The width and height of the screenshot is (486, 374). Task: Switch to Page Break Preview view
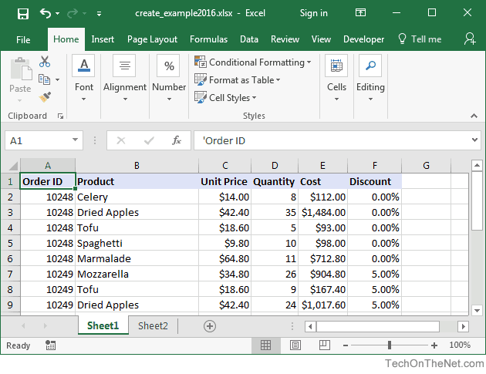tap(325, 345)
